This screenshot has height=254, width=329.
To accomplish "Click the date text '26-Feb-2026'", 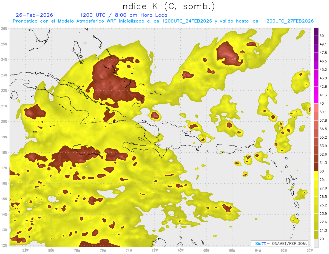I will click(x=35, y=15).
